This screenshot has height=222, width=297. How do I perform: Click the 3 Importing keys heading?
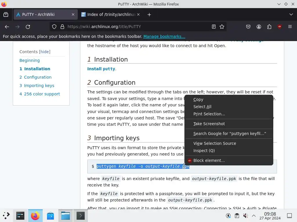113,138
